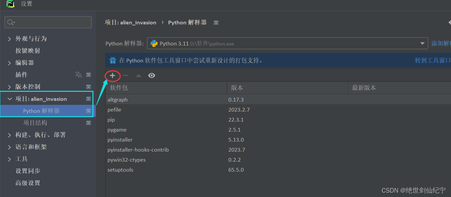The height and width of the screenshot is (197, 451).
Task: Click the project-level marker icon beside 版本控制
Action: click(x=89, y=87)
